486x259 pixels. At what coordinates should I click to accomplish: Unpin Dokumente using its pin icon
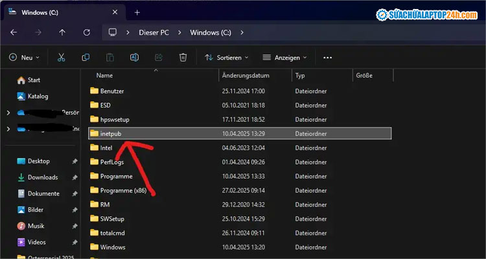tap(75, 194)
